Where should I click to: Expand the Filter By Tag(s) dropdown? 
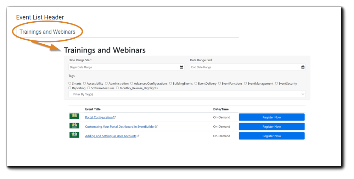point(187,94)
